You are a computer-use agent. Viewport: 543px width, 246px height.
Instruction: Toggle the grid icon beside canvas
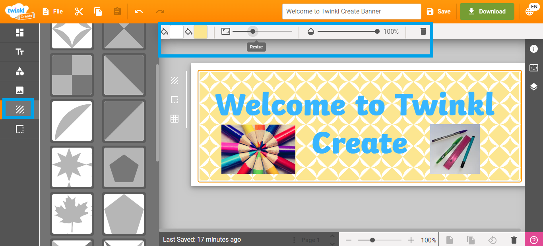175,118
